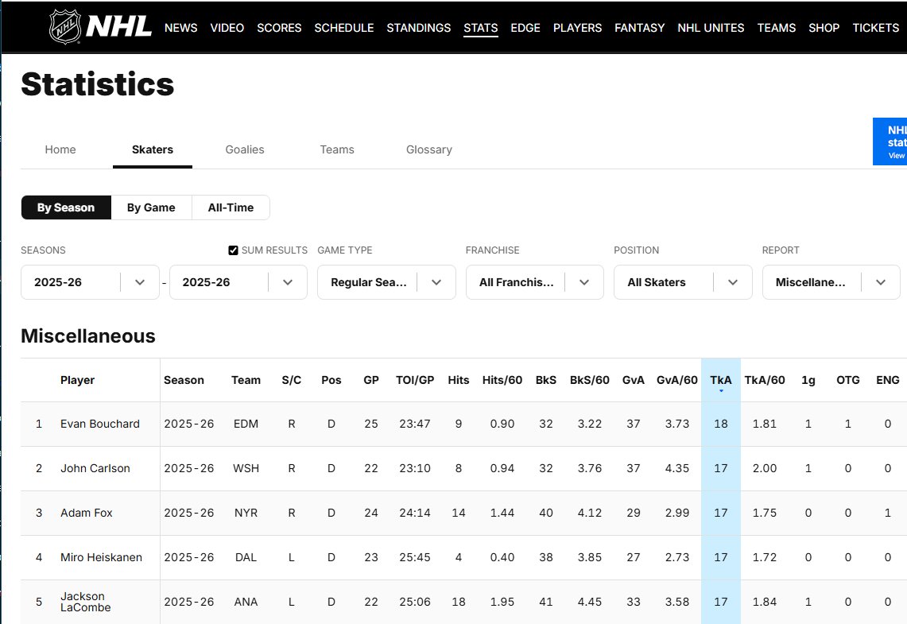907x624 pixels.
Task: Open the All Franchises dropdown
Action: tap(534, 282)
